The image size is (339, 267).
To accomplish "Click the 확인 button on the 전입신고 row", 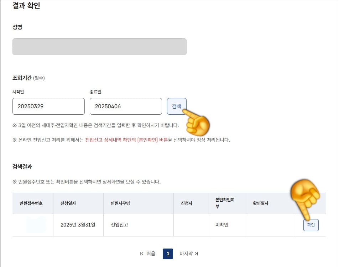I will [x=311, y=225].
